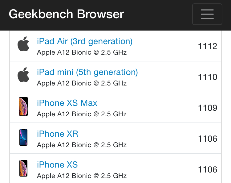The width and height of the screenshot is (231, 183).
Task: Click the Geekbench Browser title
Action: (67, 14)
